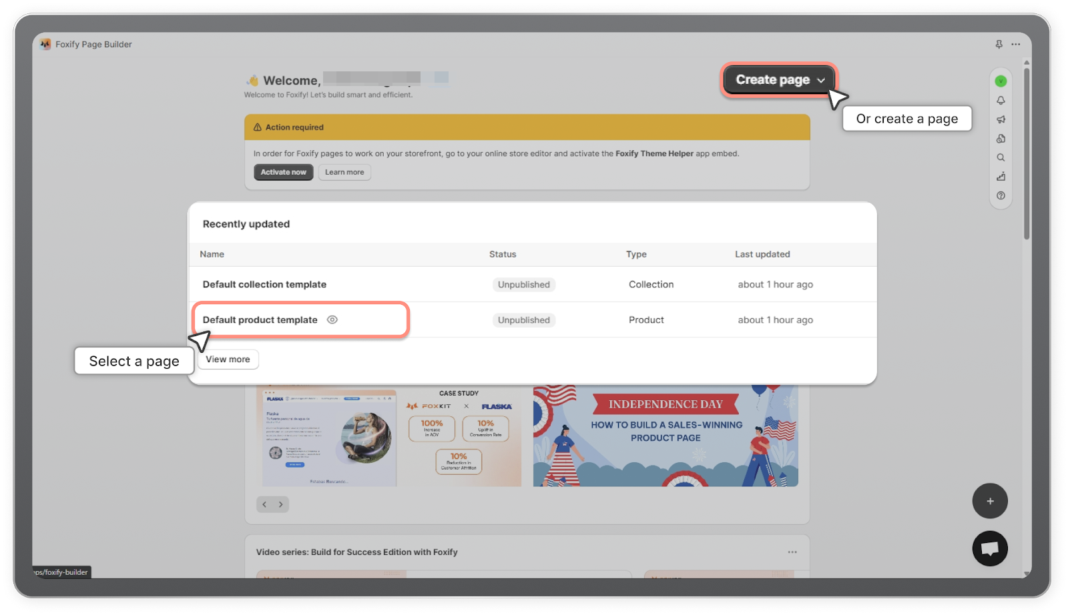Click the Status column header
This screenshot has width=1068, height=615.
503,254
